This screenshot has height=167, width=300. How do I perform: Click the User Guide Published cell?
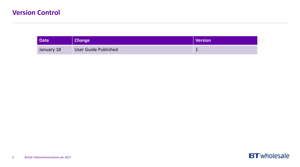(x=96, y=50)
